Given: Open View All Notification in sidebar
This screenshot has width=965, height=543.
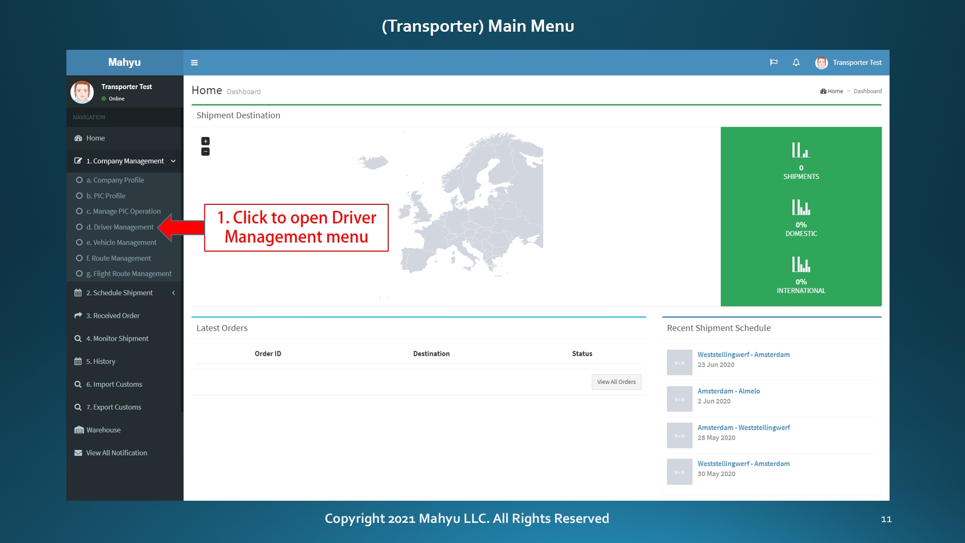Looking at the screenshot, I should point(116,453).
